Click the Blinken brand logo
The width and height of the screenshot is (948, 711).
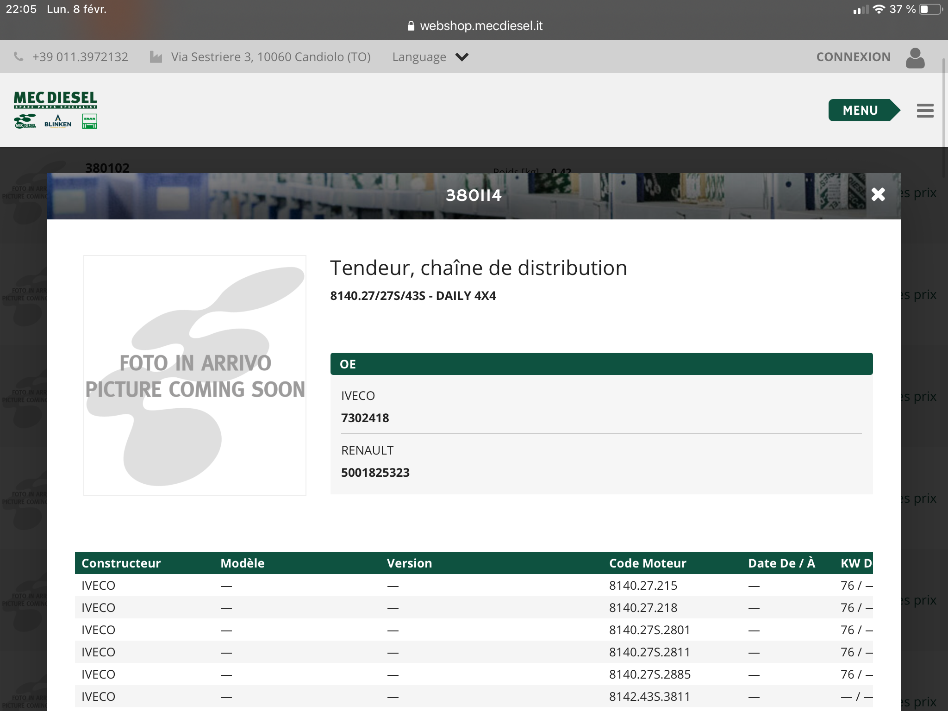(x=58, y=121)
